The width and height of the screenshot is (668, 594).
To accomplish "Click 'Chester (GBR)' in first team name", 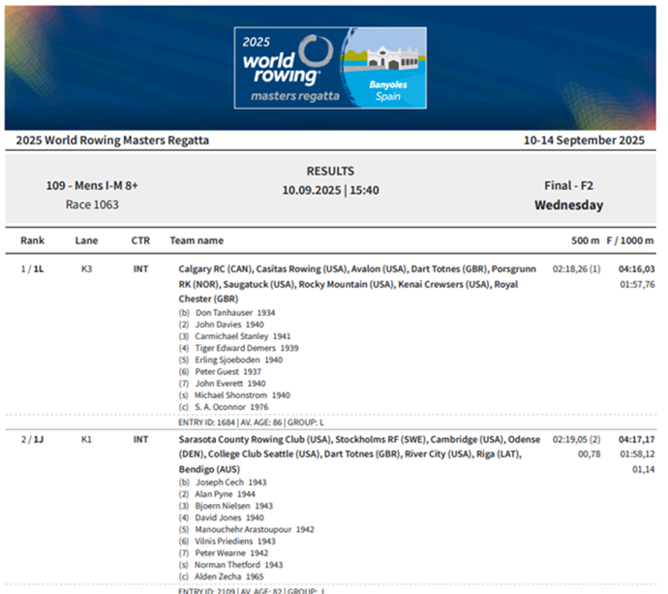I will (208, 298).
